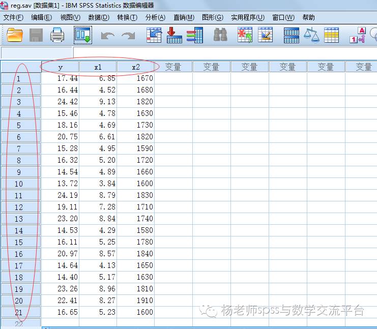Weight cases scales icon
The height and width of the screenshot is (329, 377).
311,35
